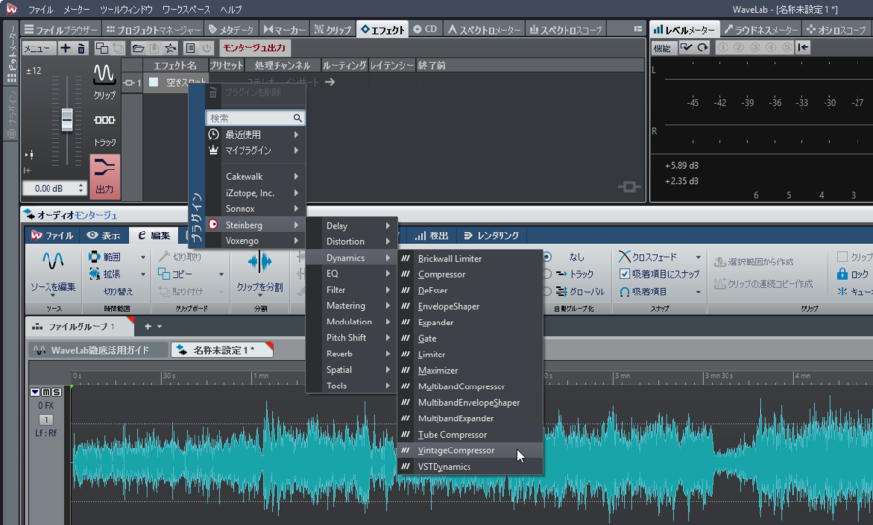Screen dimensions: 873x525
Task: Click the Lock (ロック) padlock icon
Action: click(x=842, y=274)
